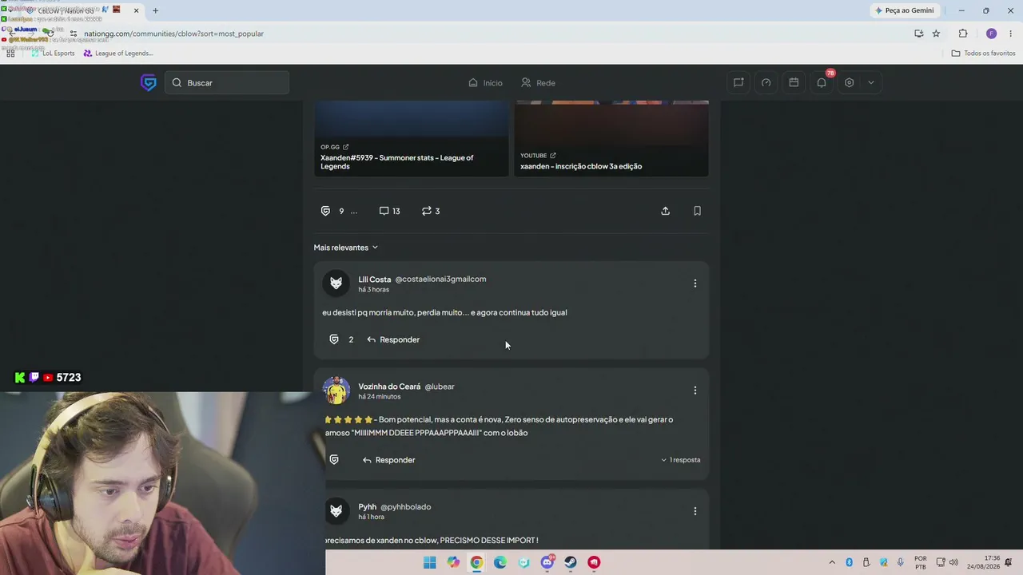Click Peça ao Gemini button
The height and width of the screenshot is (575, 1023).
click(905, 10)
